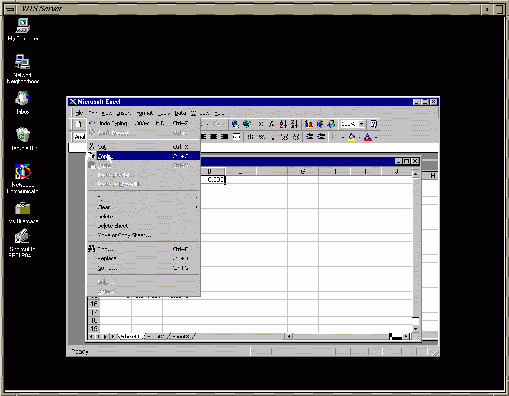This screenshot has width=509, height=396.
Task: Click the red Font Color swatch
Action: tap(368, 138)
